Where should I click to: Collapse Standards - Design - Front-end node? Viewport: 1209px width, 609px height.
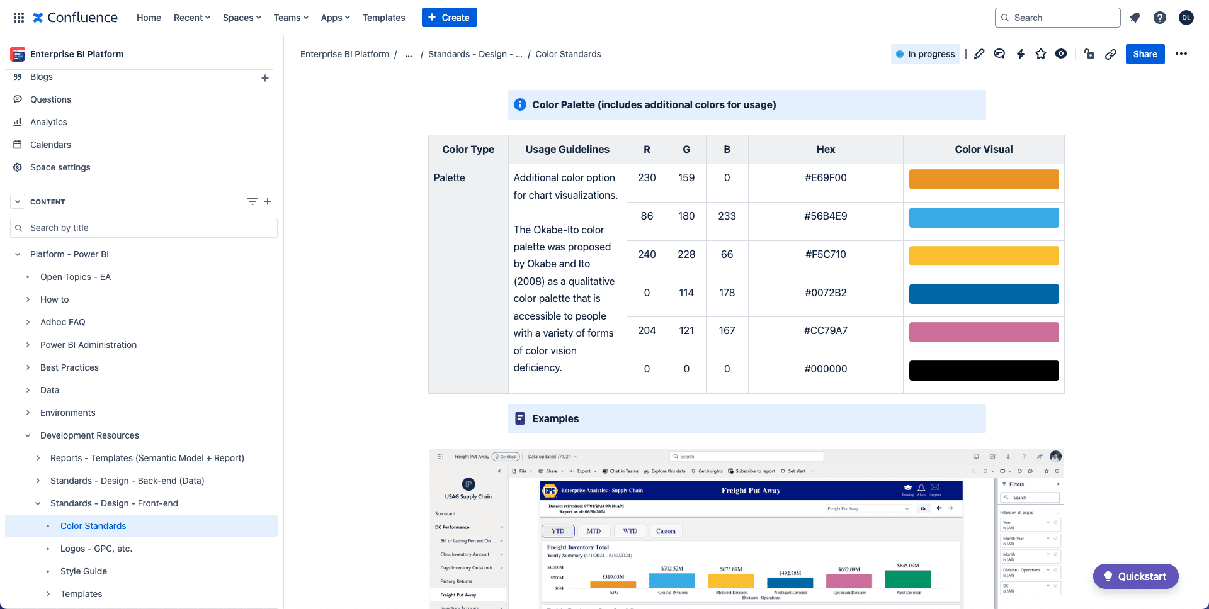click(x=38, y=503)
